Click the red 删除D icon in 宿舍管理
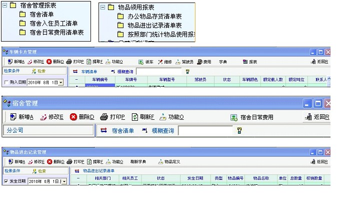Image resolution: width=341 pixels, height=199 pixels. 73,117
